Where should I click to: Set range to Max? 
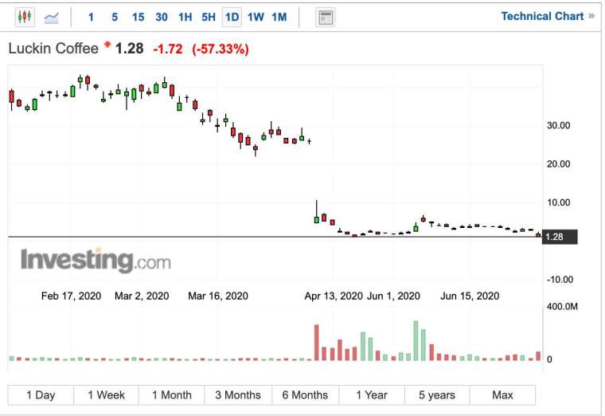click(x=502, y=394)
